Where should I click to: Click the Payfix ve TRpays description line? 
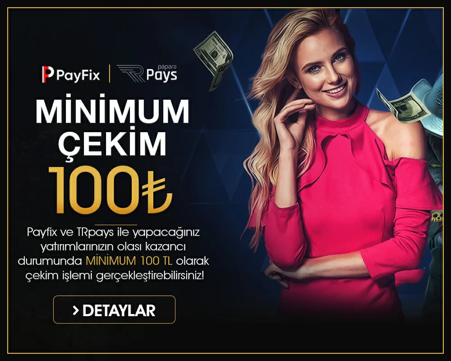[113, 232]
